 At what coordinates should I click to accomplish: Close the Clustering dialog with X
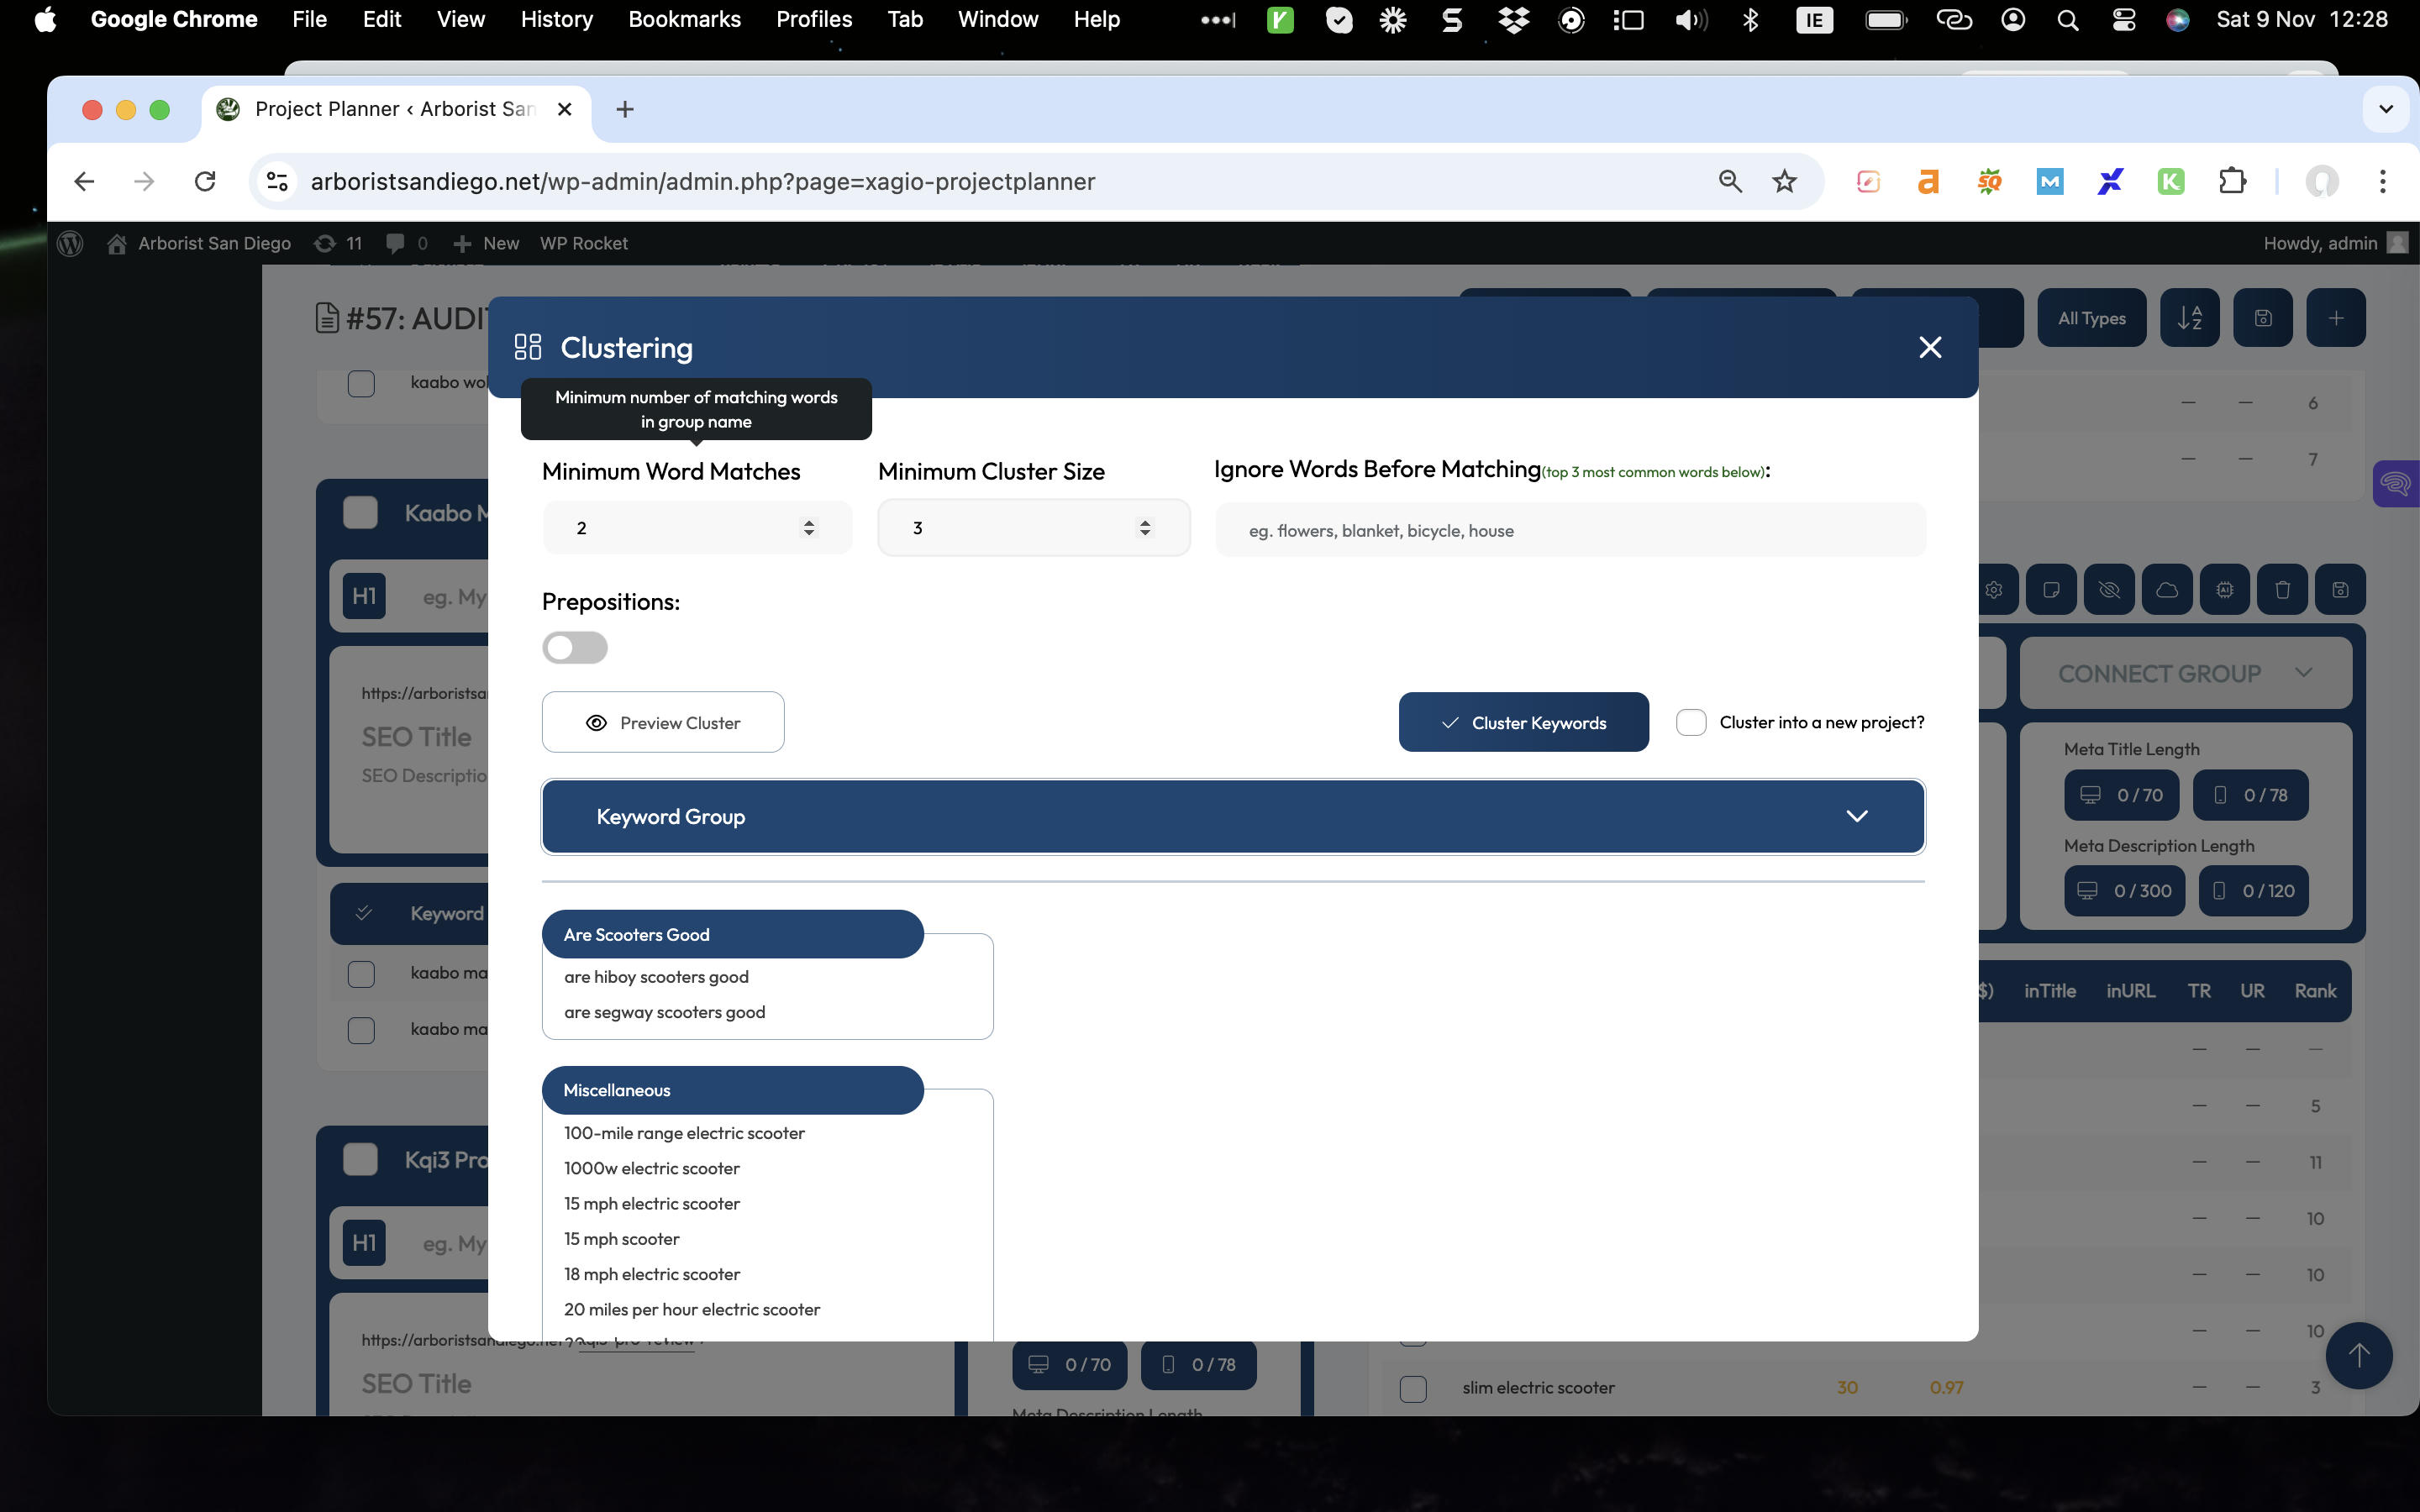pyautogui.click(x=1930, y=347)
